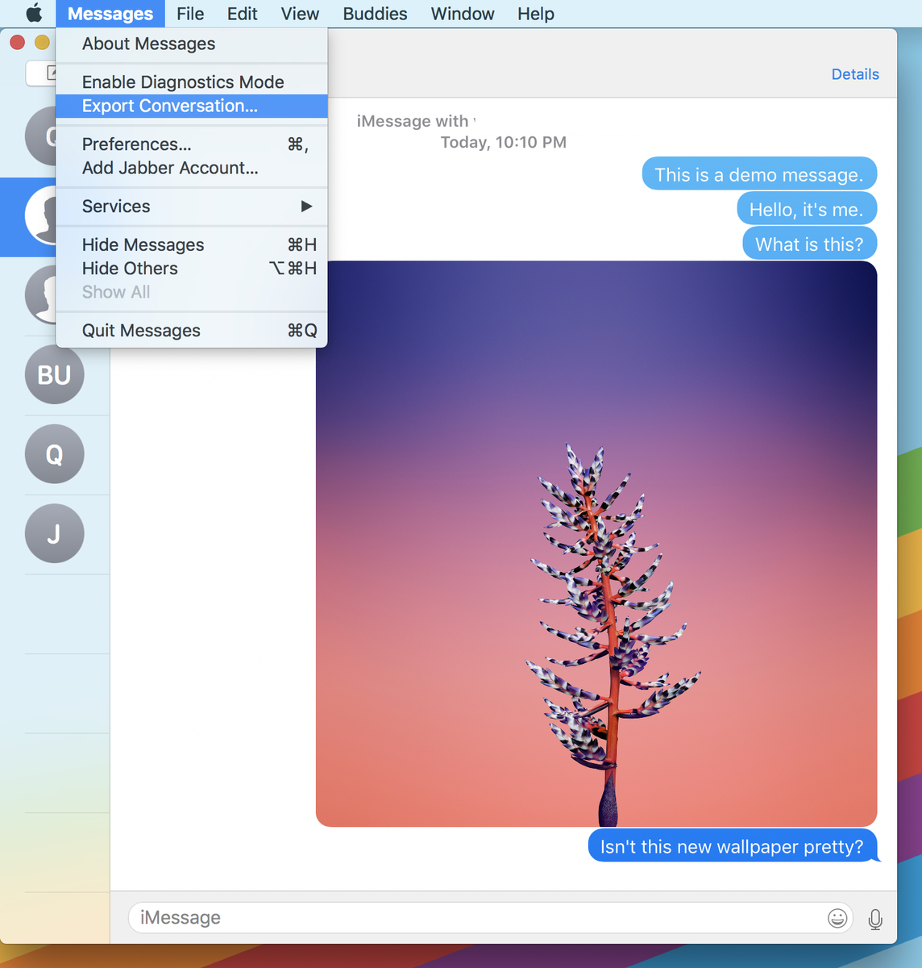Open the Edit menu
Image resolution: width=922 pixels, height=968 pixels.
click(x=242, y=14)
